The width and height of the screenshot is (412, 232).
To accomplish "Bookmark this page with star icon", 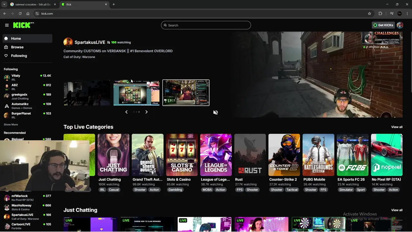I will tap(370, 14).
